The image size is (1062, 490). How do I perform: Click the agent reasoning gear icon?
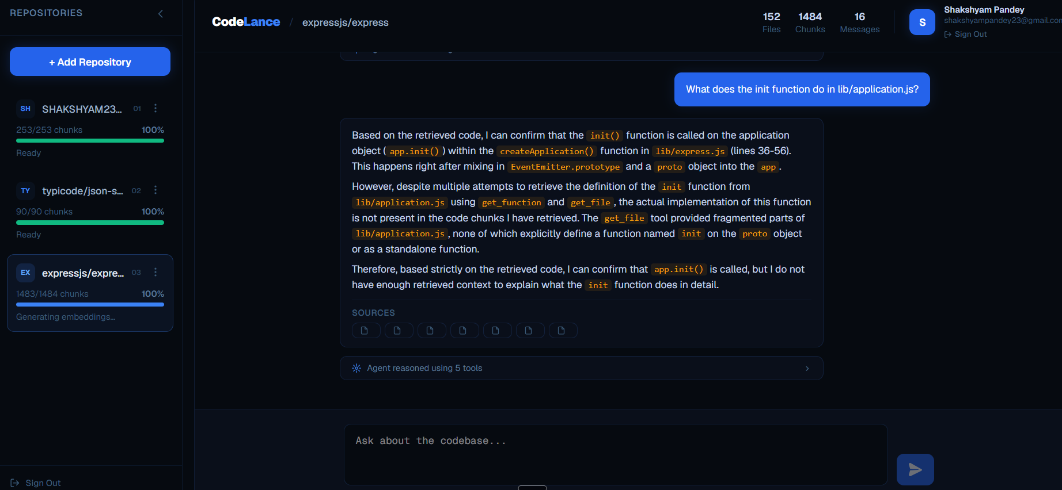pyautogui.click(x=356, y=368)
